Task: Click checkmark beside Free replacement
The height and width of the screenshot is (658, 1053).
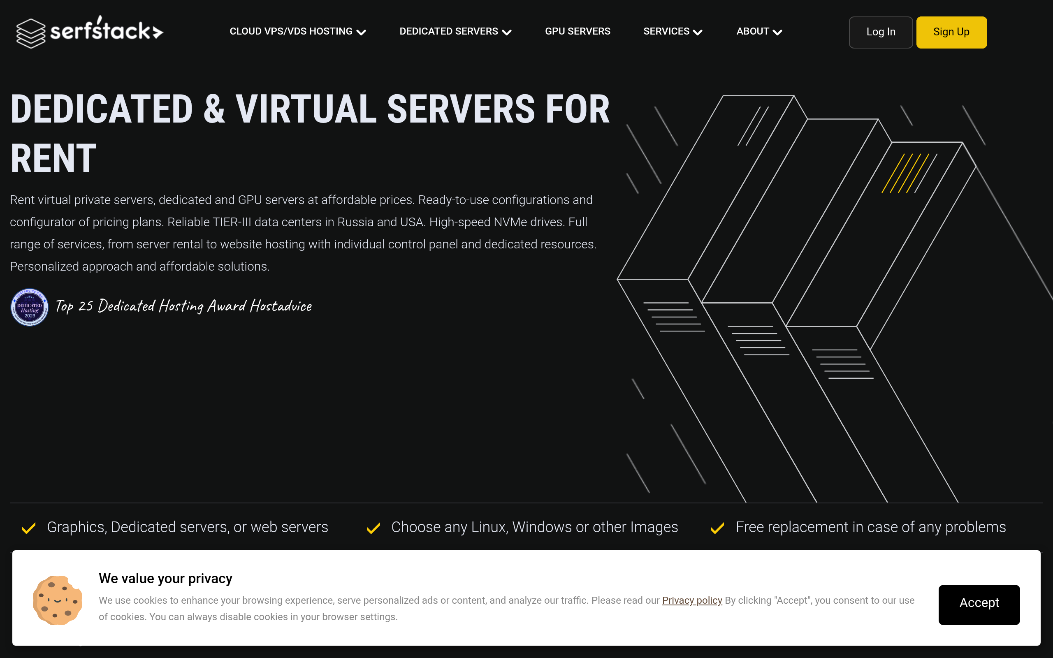Action: (717, 528)
